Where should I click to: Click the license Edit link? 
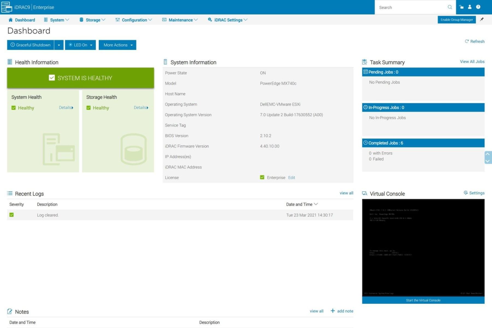(x=291, y=177)
